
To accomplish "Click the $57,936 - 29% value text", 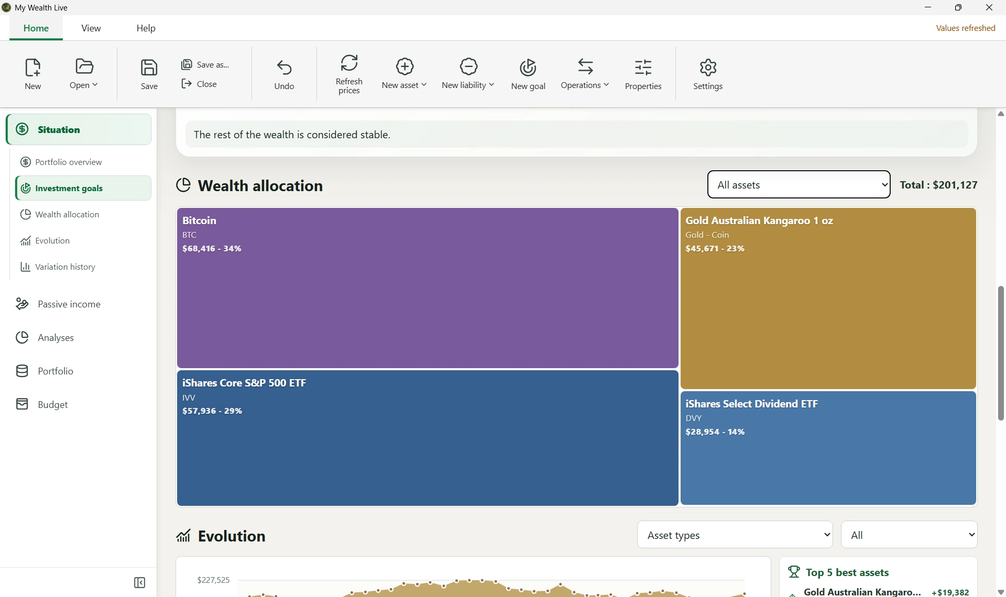I will point(212,411).
